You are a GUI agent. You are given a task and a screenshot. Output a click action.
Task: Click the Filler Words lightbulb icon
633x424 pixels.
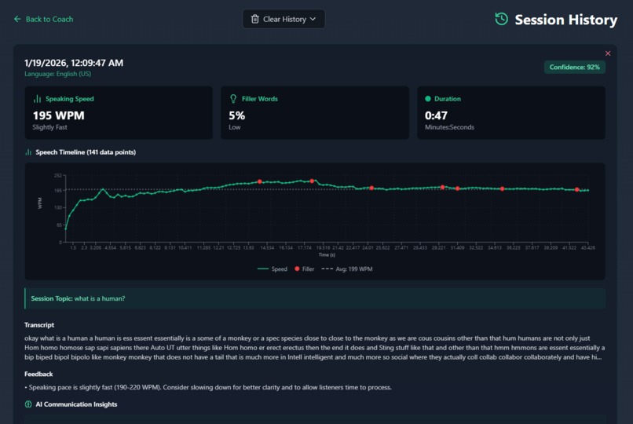[x=233, y=99]
